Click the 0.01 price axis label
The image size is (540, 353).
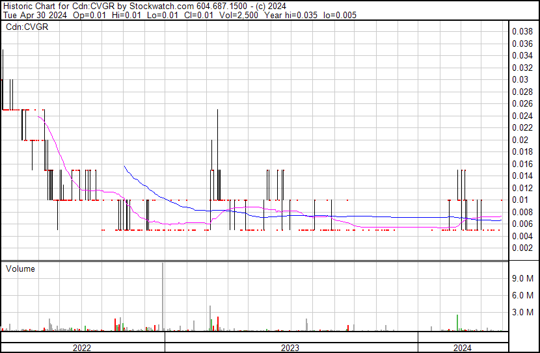point(520,200)
